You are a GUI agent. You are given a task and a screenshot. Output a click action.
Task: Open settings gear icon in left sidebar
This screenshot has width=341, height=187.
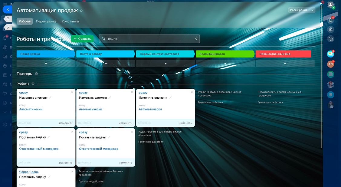coord(5,125)
